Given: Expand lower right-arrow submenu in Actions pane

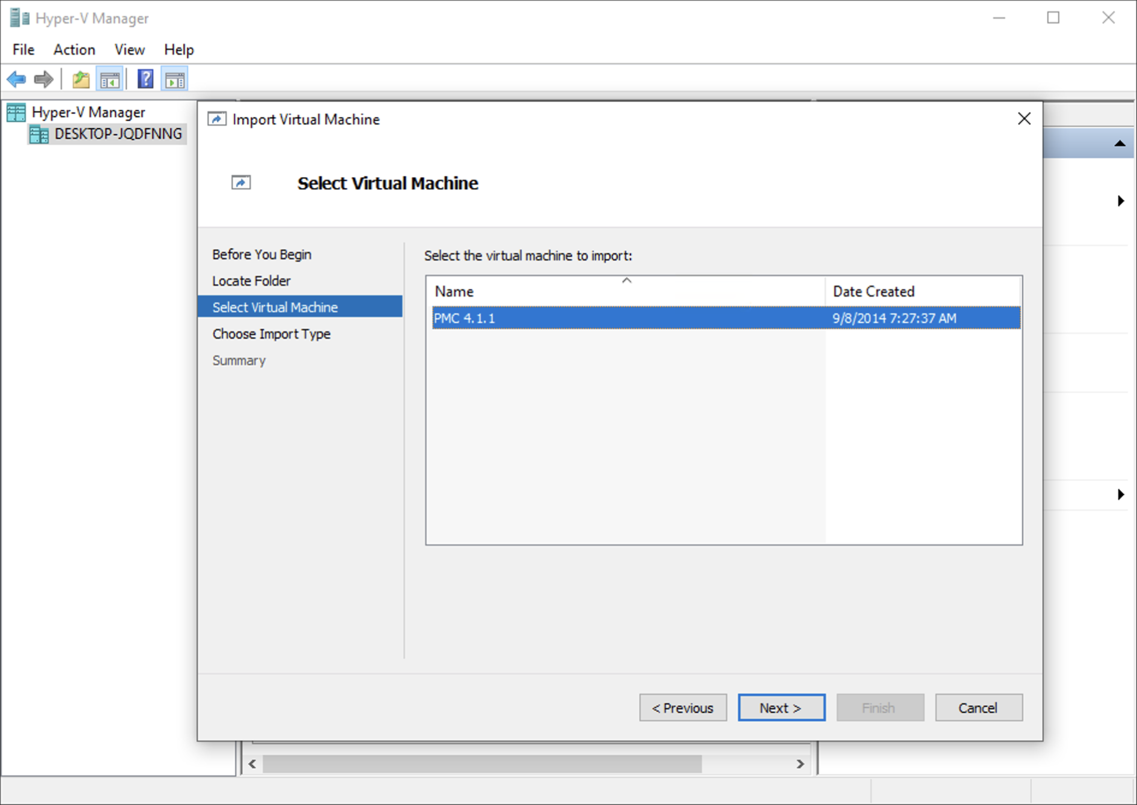Looking at the screenshot, I should pyautogui.click(x=1121, y=494).
